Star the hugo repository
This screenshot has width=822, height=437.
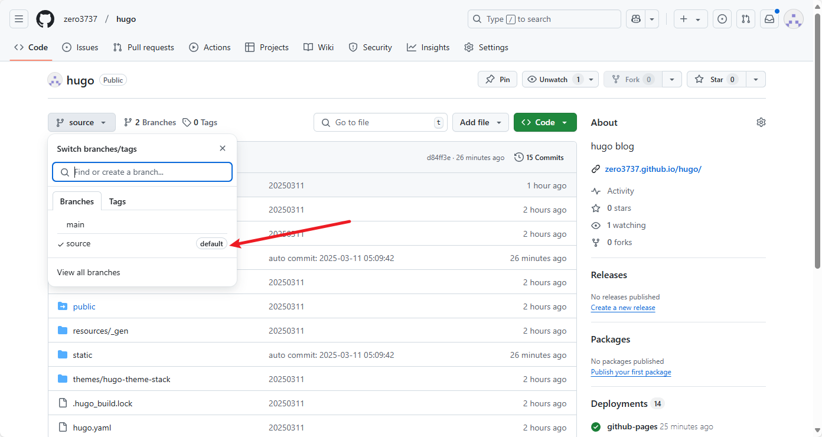pyautogui.click(x=716, y=79)
